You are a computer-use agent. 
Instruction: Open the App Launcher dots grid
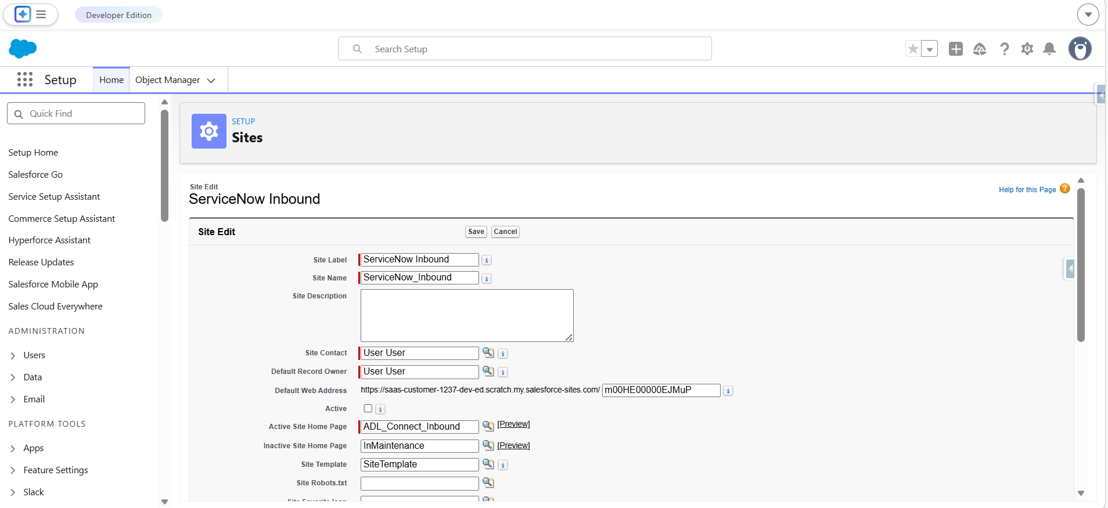(25, 80)
